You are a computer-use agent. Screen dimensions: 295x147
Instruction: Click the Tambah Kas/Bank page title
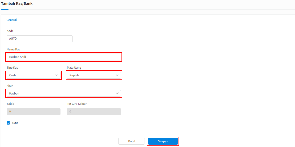17,3
